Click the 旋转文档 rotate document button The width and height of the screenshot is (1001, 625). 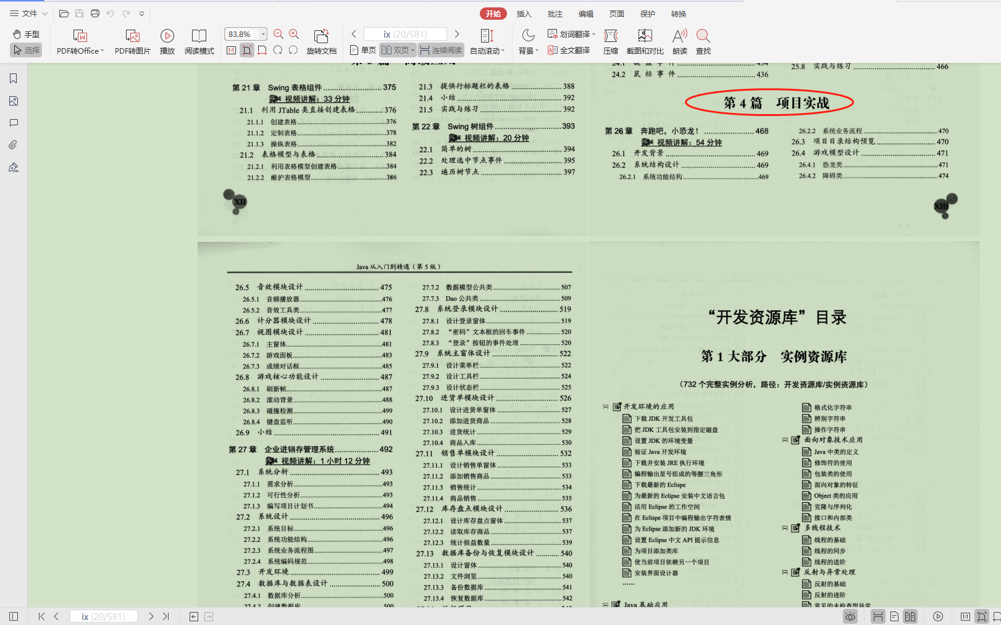pyautogui.click(x=321, y=42)
